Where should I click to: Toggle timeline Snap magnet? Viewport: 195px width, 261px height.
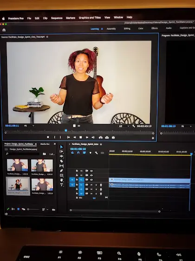pos(78,153)
